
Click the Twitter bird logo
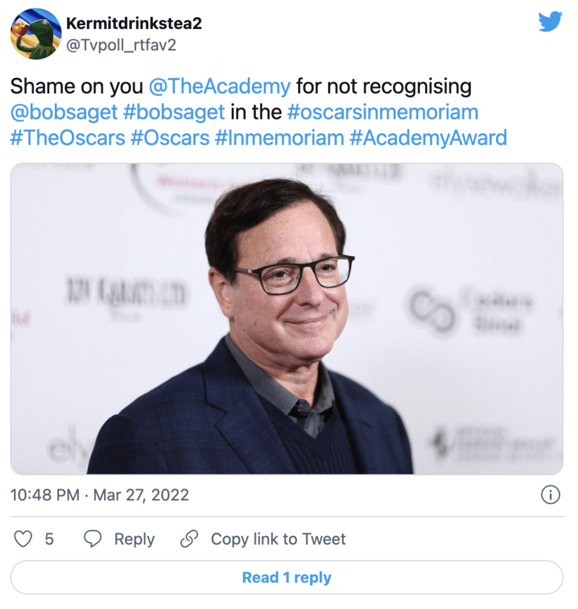point(550,21)
